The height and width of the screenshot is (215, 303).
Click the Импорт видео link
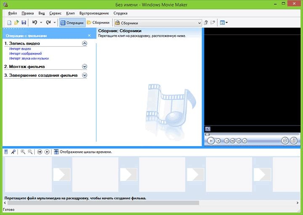pos(20,49)
